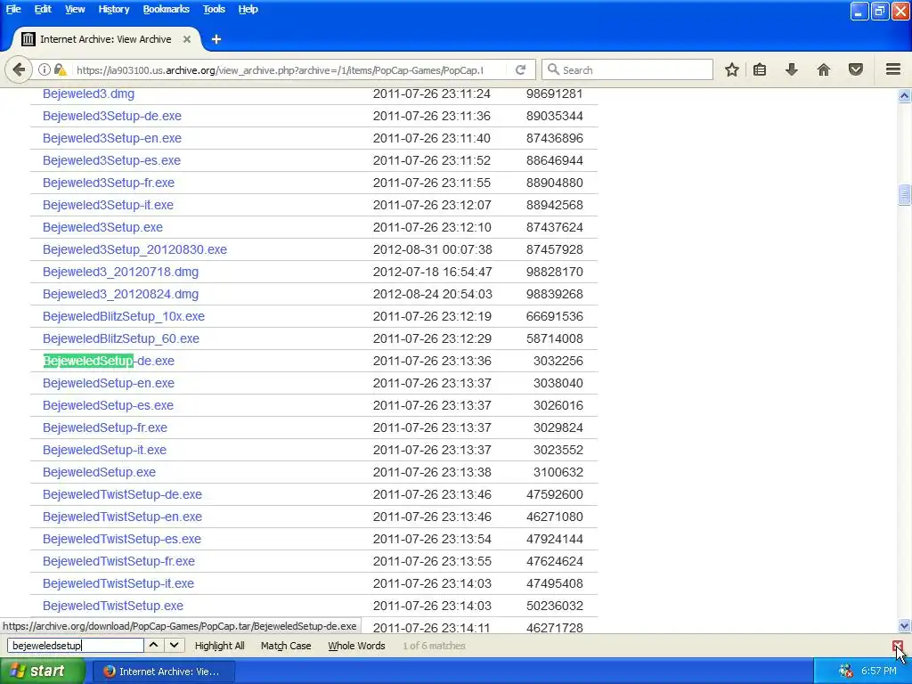
Task: Click size value 50236032
Action: pos(554,606)
